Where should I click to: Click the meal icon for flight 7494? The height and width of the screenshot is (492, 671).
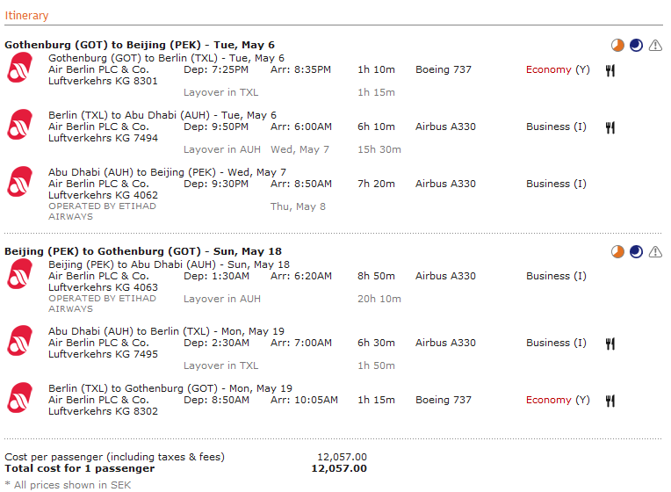[x=610, y=127]
